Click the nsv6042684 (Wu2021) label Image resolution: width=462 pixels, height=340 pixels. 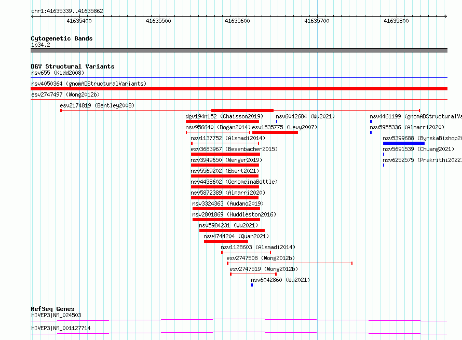pos(305,116)
